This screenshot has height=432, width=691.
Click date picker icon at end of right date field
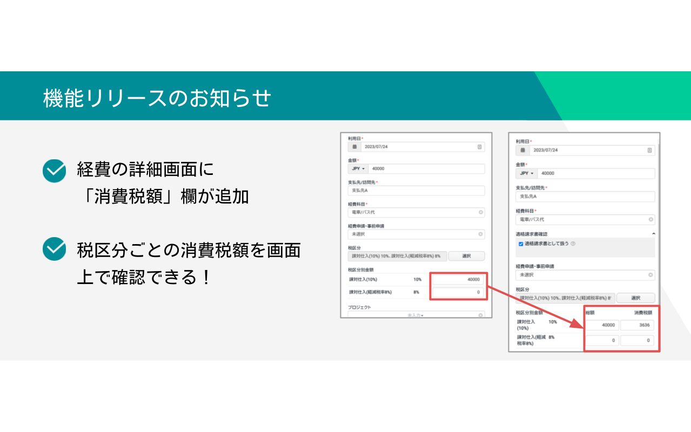tap(649, 150)
